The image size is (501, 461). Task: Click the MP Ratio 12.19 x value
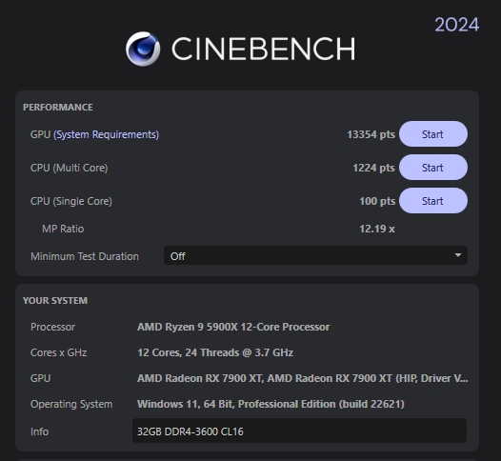(x=377, y=229)
